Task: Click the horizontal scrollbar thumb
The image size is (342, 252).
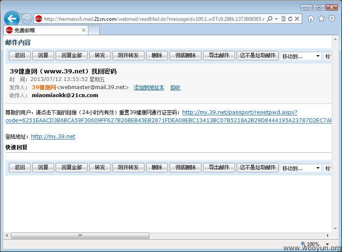Action: [80, 235]
